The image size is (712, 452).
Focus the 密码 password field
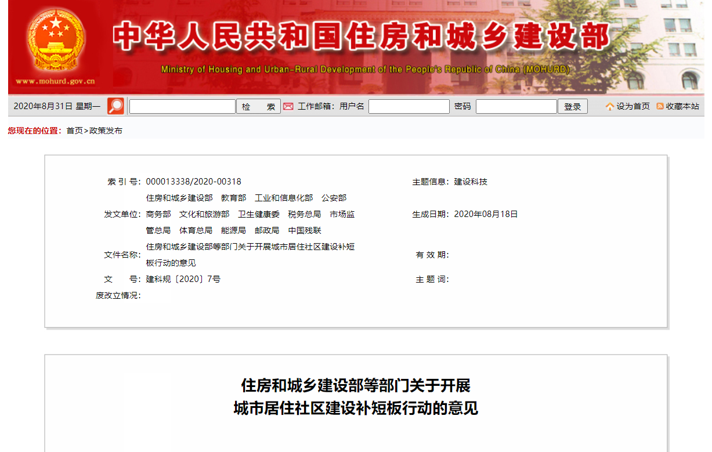516,107
